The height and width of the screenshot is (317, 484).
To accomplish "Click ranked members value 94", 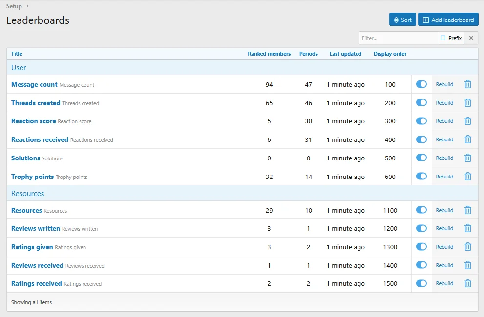I will pos(269,84).
